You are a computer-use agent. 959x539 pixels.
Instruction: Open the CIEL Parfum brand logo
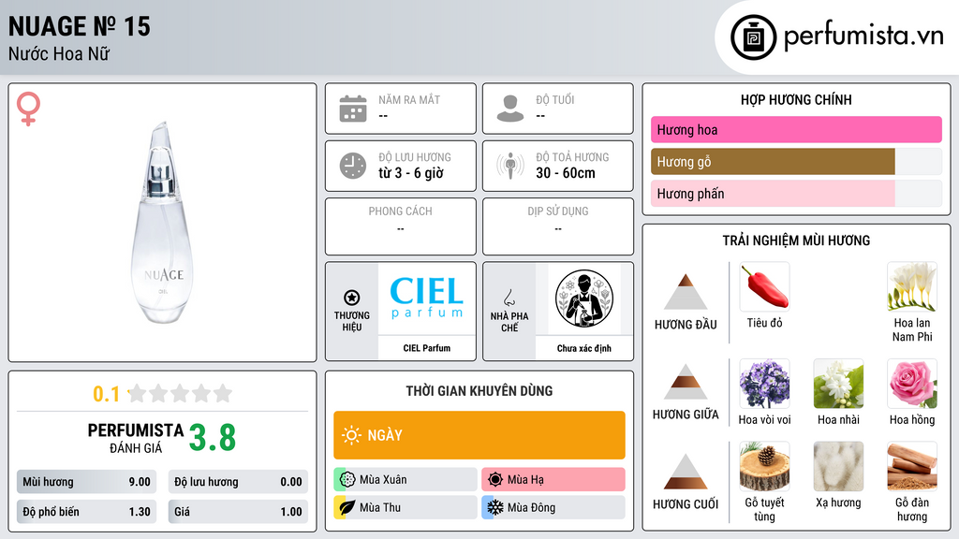click(x=426, y=299)
